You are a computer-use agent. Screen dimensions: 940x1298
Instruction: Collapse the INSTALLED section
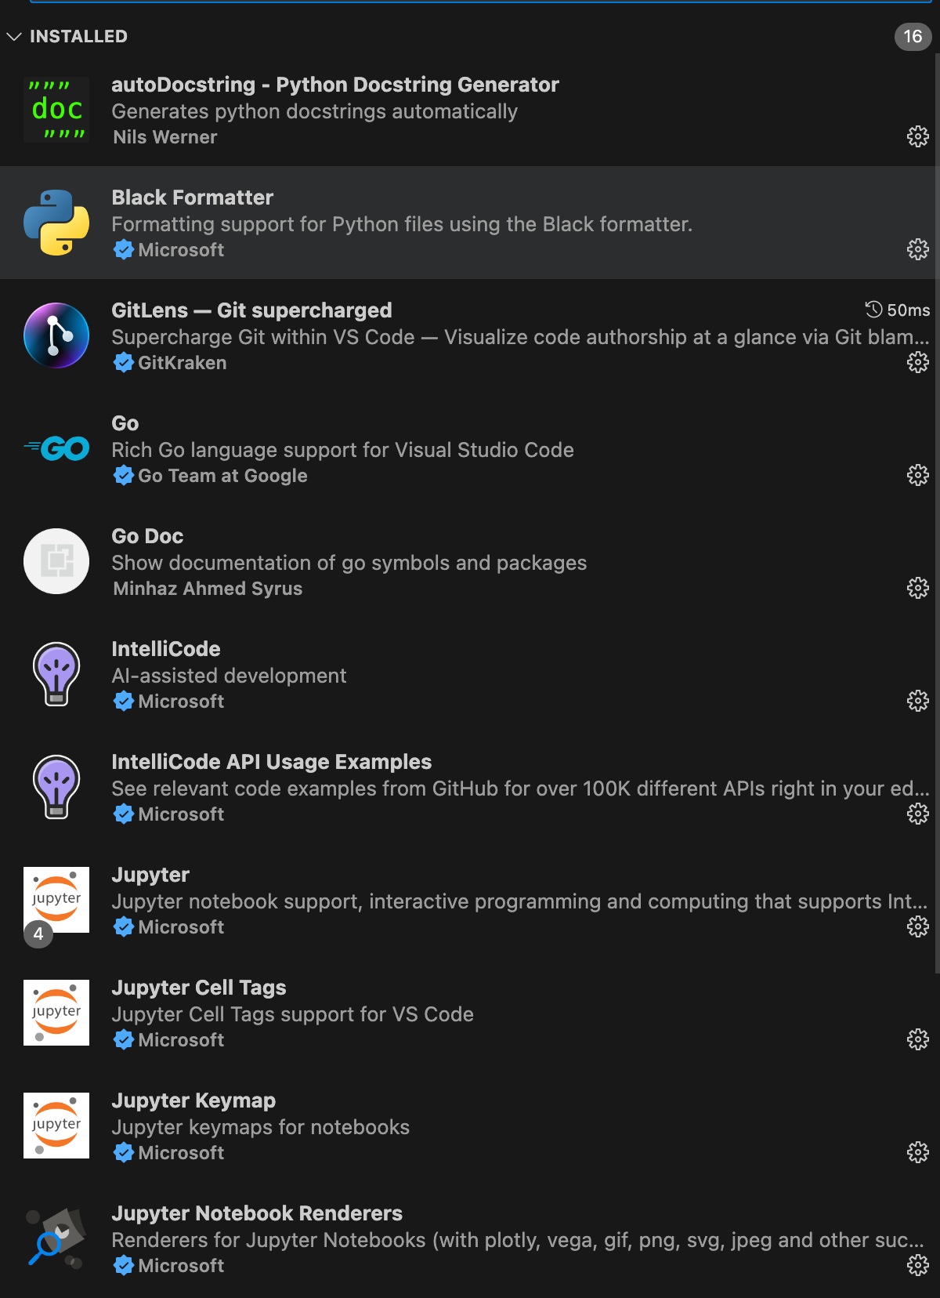click(13, 36)
